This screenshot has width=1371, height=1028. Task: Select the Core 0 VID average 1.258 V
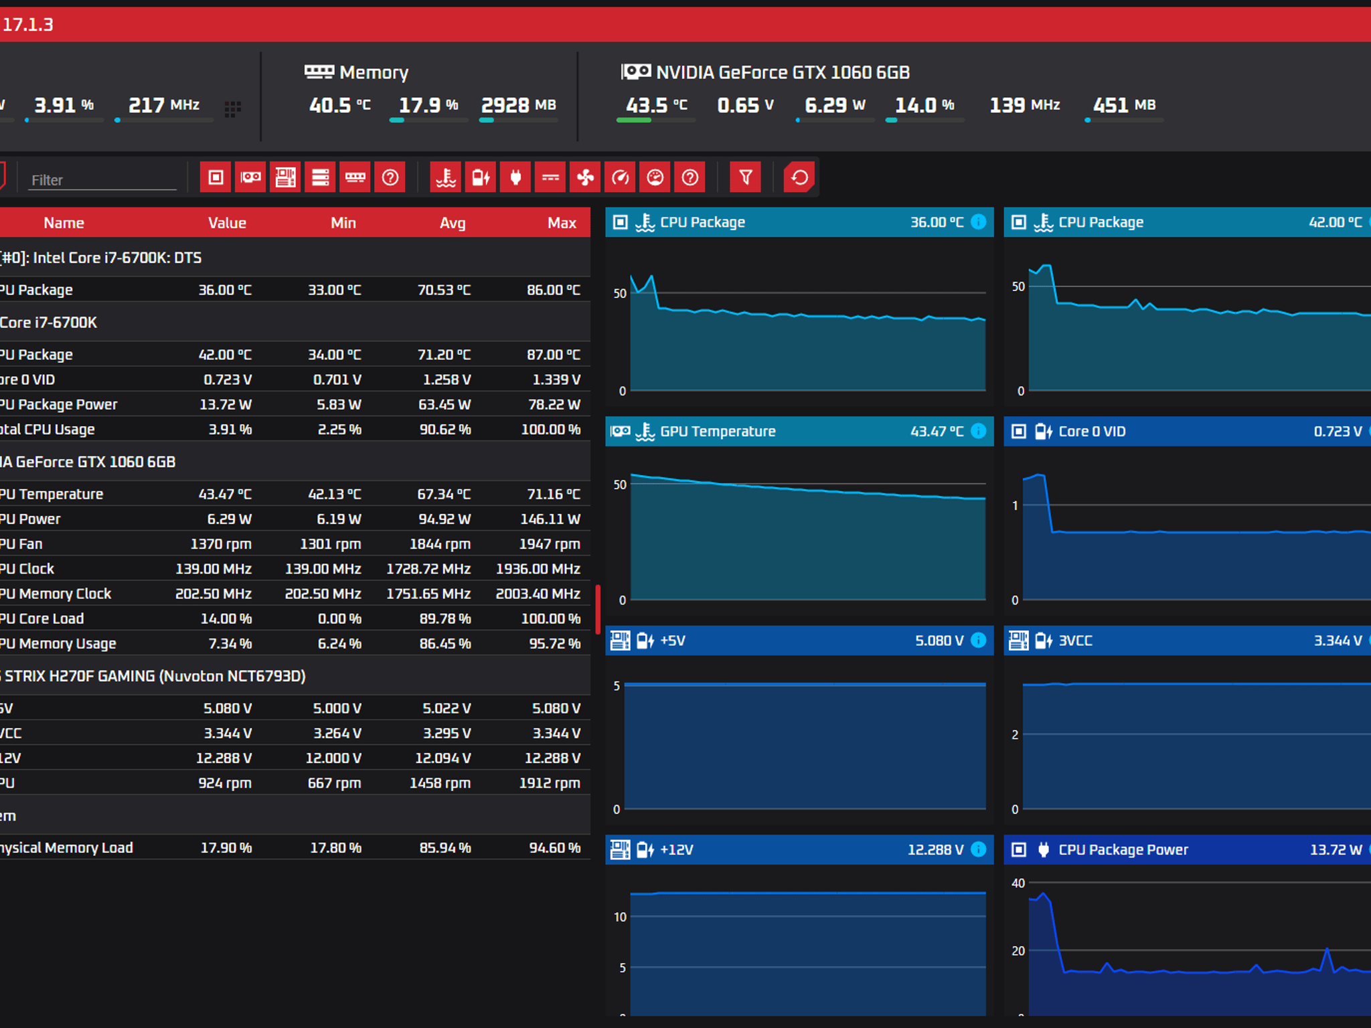[447, 379]
